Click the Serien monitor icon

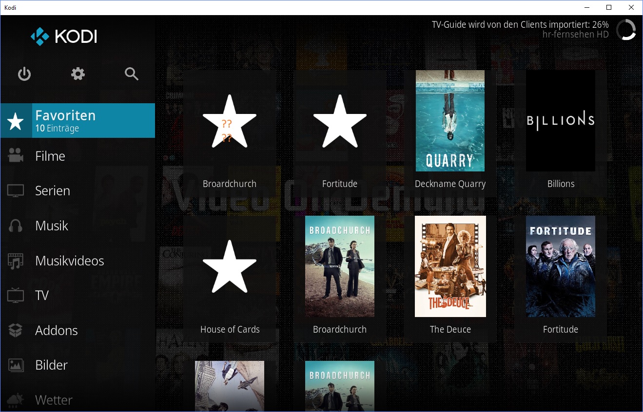tap(16, 191)
